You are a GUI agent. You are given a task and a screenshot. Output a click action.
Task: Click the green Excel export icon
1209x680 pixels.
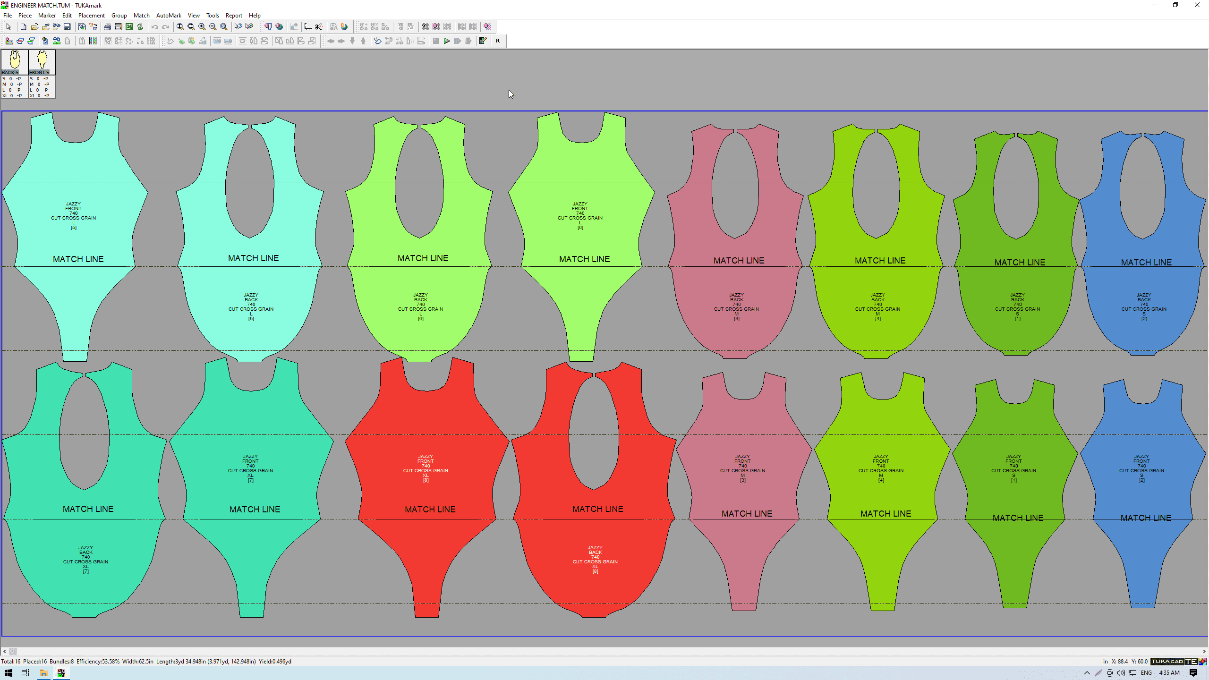pyautogui.click(x=129, y=27)
